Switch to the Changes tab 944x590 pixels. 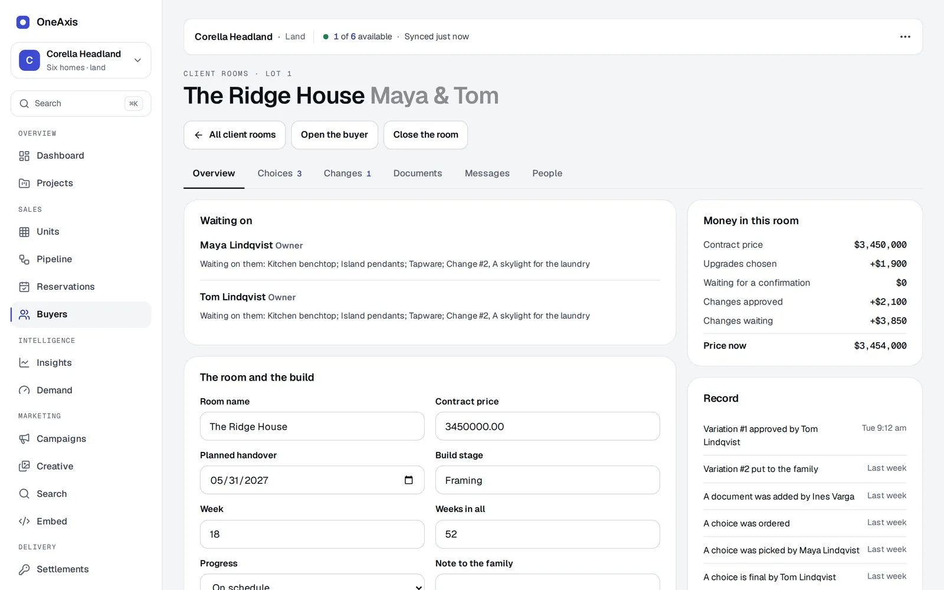click(x=348, y=173)
